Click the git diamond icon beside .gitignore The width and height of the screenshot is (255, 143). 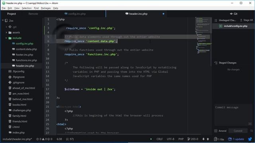10,83
